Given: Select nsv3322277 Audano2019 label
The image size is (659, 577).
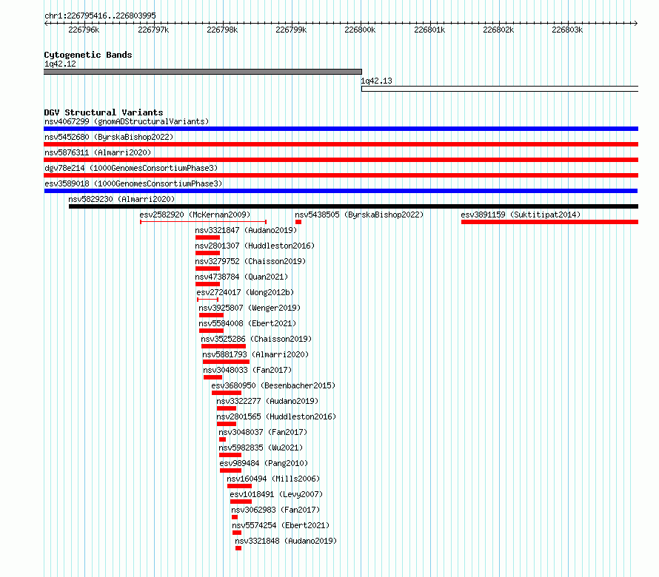Looking at the screenshot, I should 268,401.
